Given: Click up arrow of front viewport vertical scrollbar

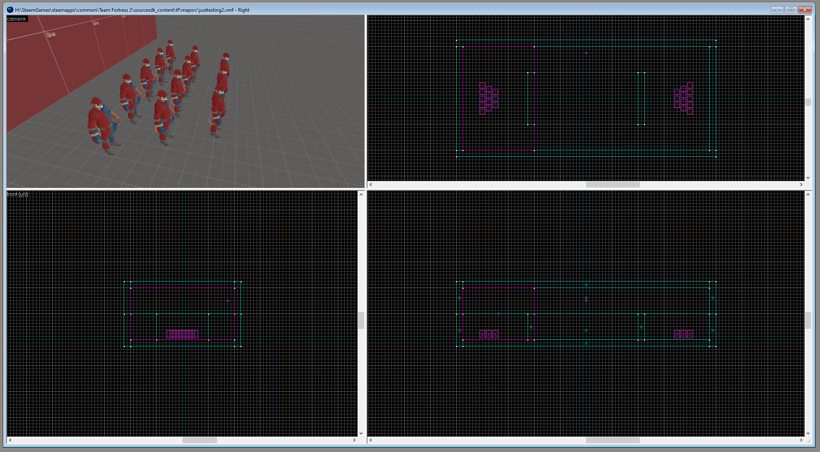Looking at the screenshot, I should pyautogui.click(x=361, y=194).
